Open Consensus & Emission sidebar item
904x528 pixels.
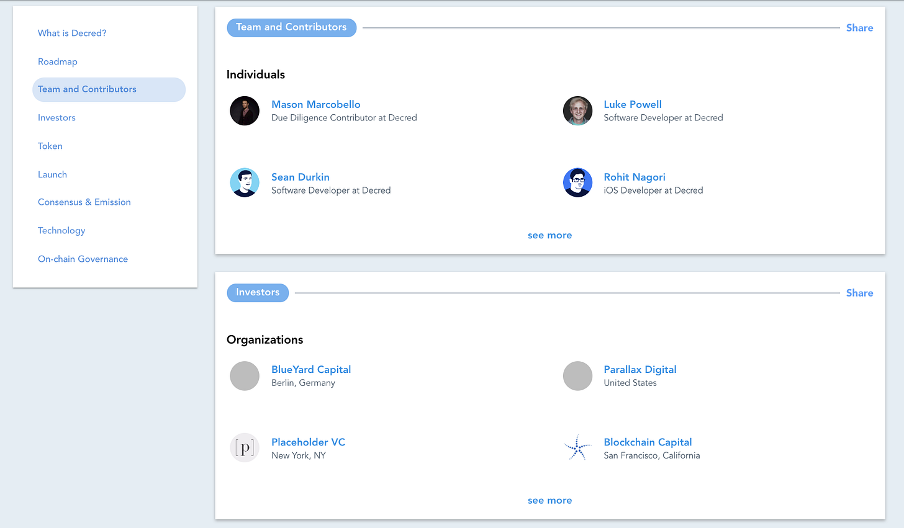84,202
